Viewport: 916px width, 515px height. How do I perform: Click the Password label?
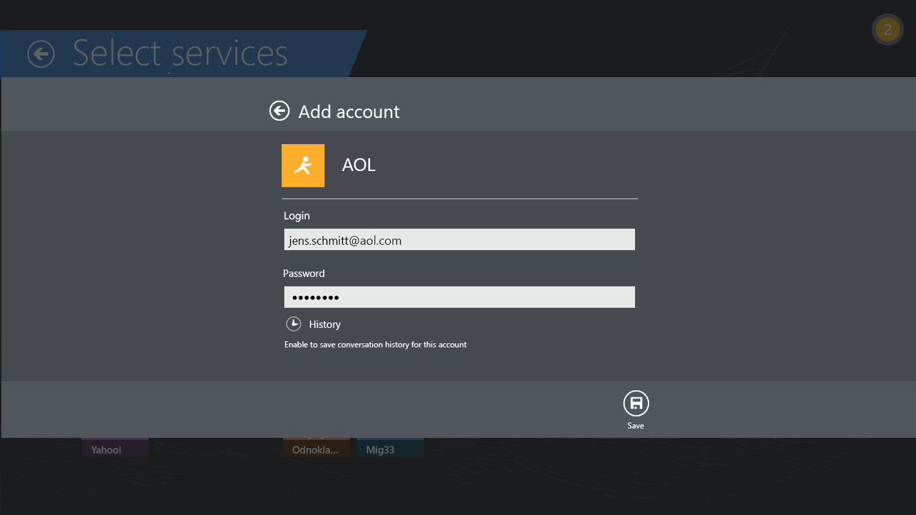click(x=304, y=274)
